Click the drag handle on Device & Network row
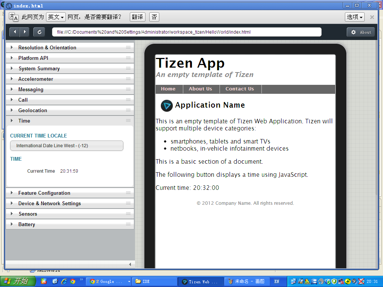 tap(128, 203)
